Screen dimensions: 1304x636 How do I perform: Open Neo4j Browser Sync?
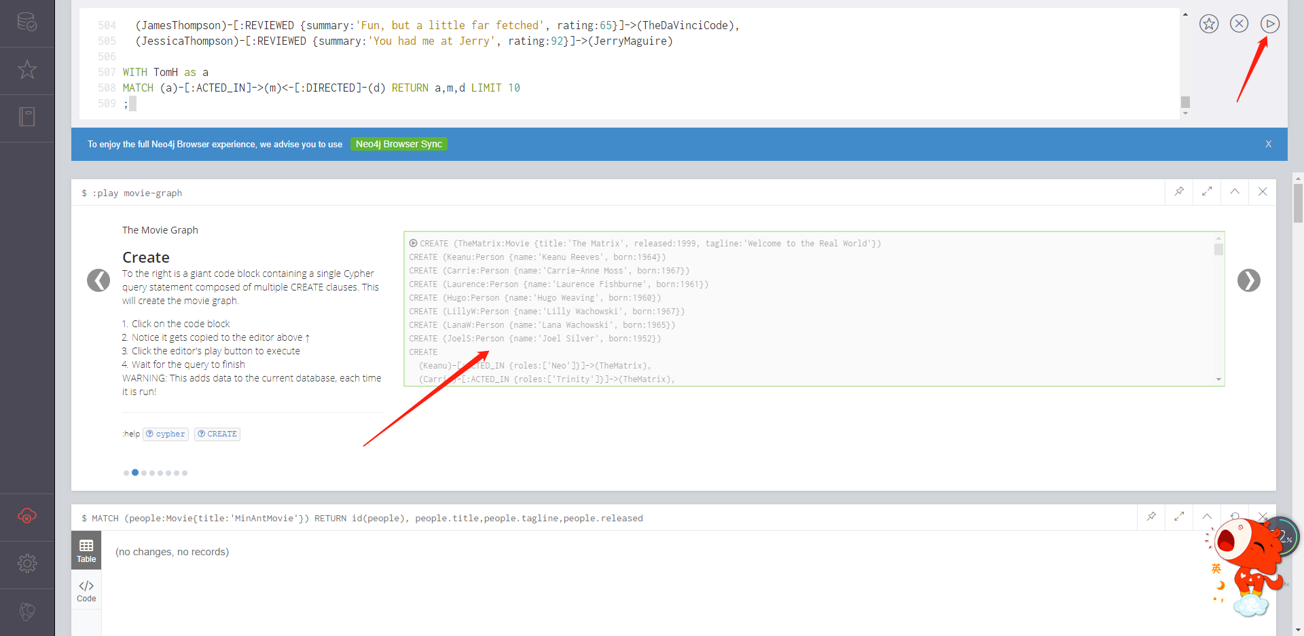399,144
